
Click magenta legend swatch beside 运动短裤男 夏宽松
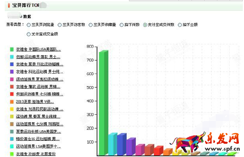click(x=12, y=79)
